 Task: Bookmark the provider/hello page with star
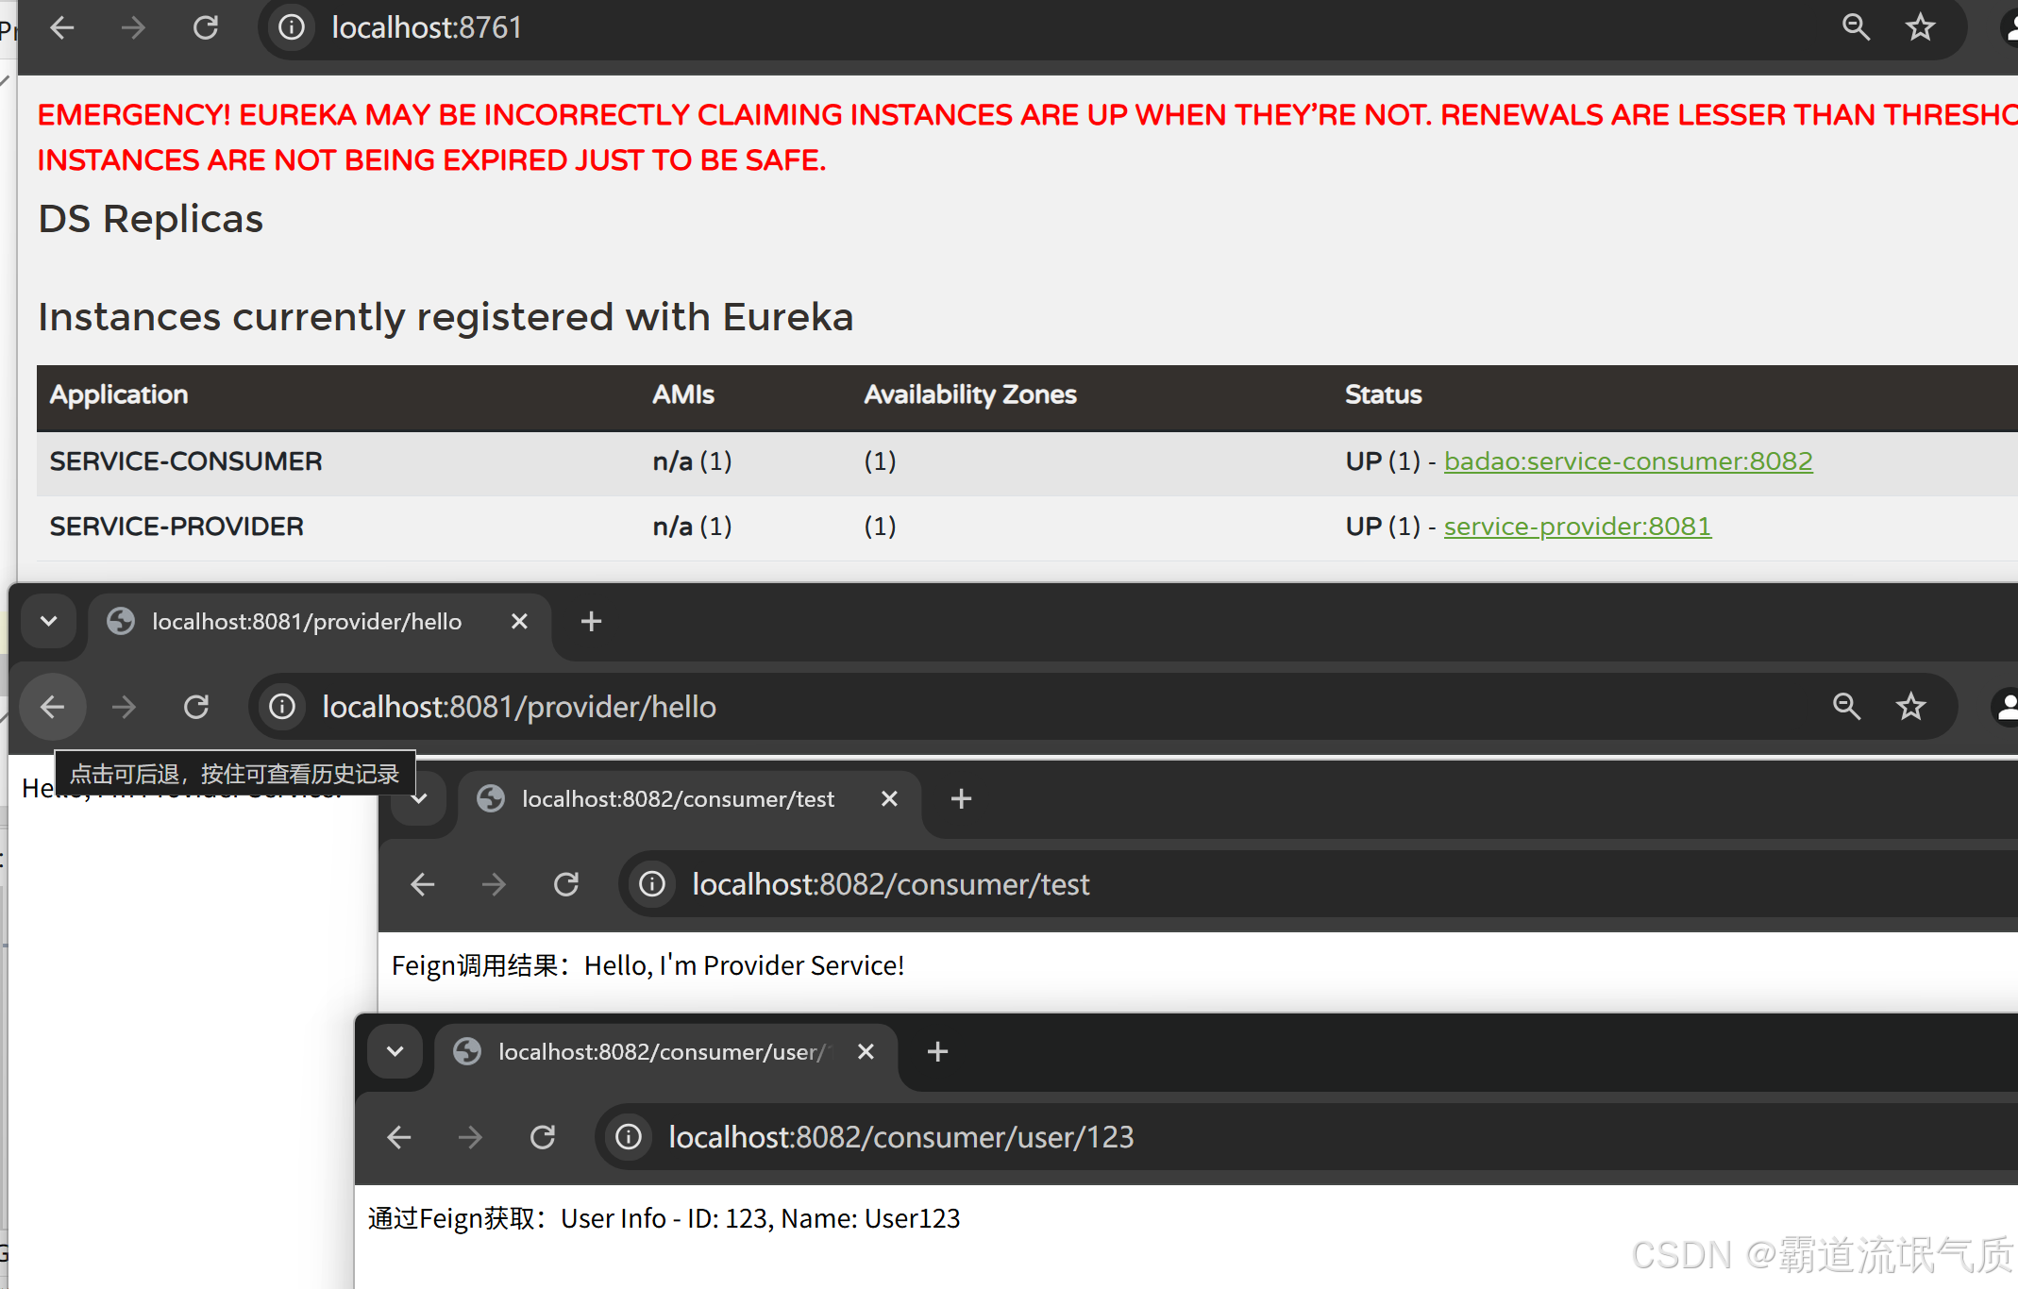click(1910, 707)
